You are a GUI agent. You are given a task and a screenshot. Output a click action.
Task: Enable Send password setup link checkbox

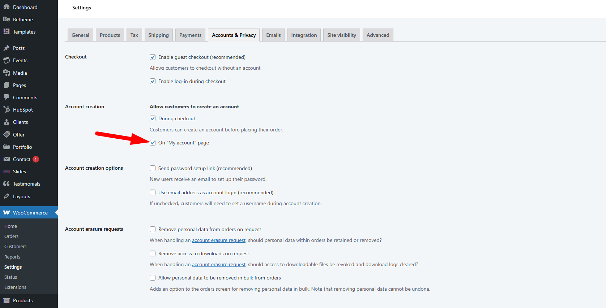(153, 168)
